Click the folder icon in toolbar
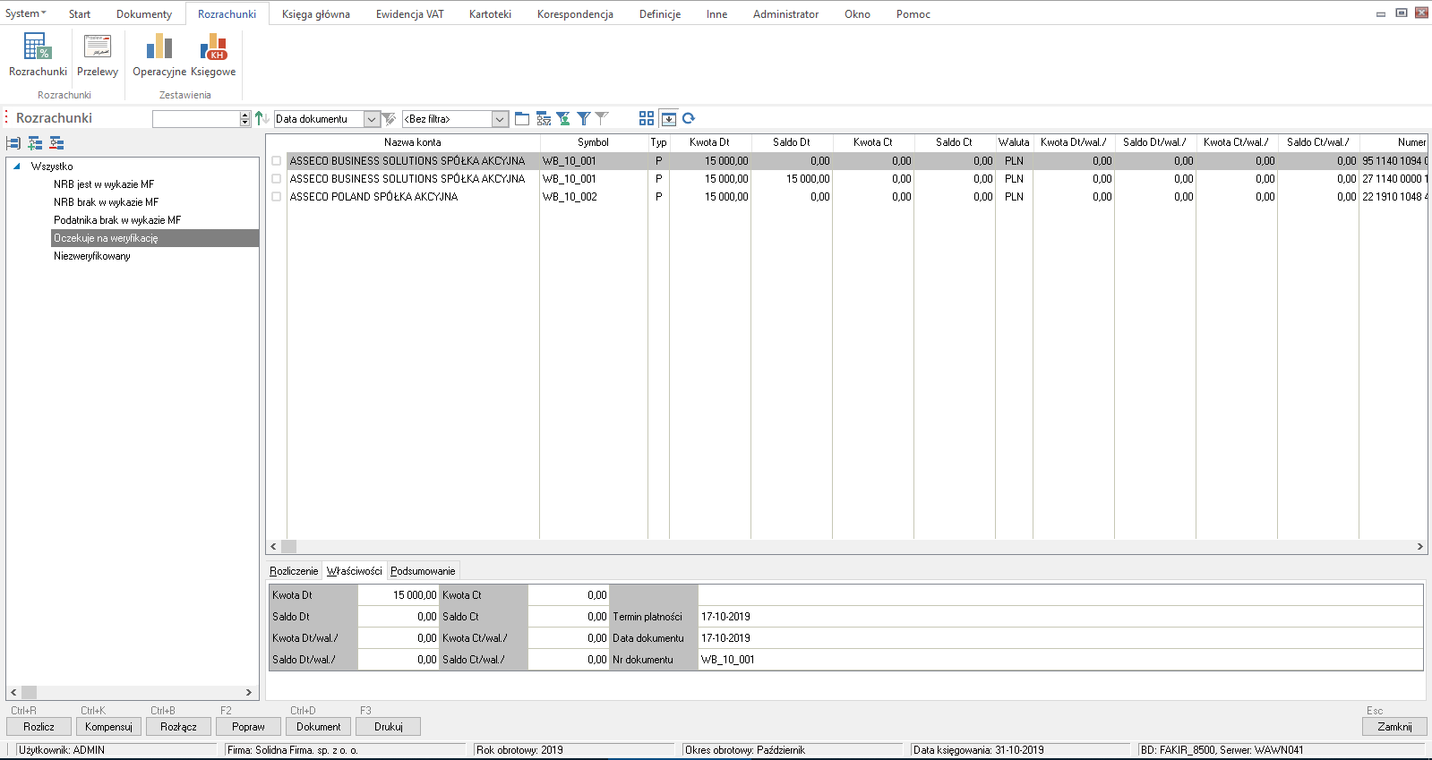1432x760 pixels. [x=522, y=118]
